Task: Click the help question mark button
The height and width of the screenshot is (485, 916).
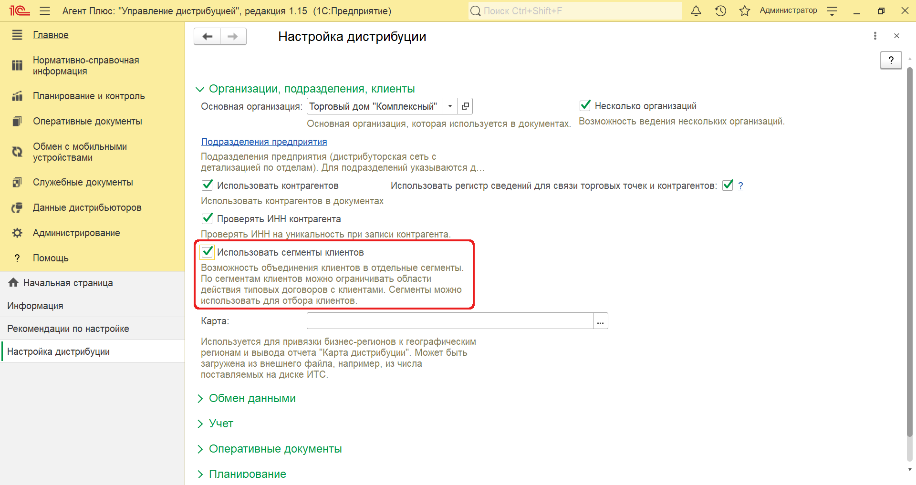Action: [891, 60]
